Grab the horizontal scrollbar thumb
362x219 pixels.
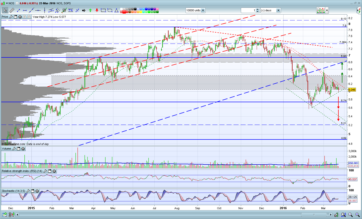(x=314, y=215)
